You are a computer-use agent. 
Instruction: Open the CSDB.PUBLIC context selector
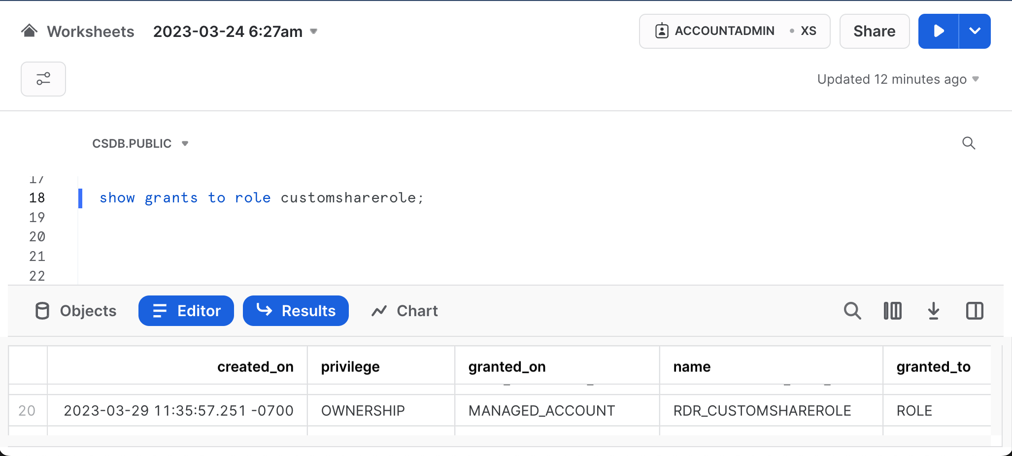[141, 143]
